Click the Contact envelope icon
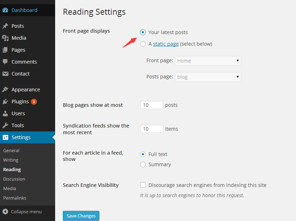The height and width of the screenshot is (221, 296). coord(5,74)
